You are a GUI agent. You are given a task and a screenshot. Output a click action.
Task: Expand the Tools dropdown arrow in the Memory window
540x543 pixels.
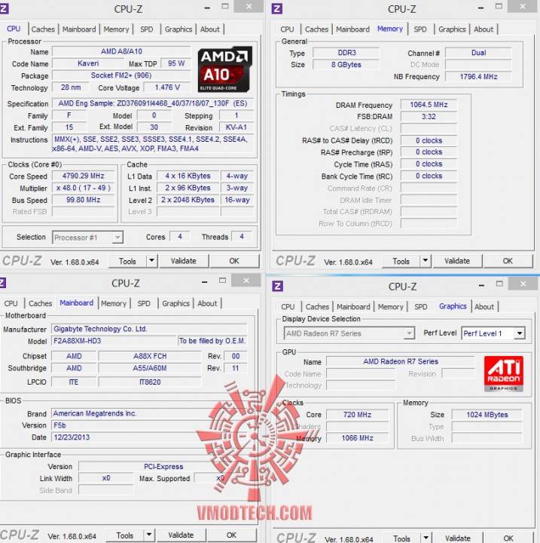[426, 261]
